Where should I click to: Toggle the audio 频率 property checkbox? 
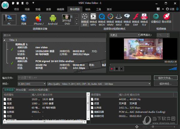[x=92, y=99]
